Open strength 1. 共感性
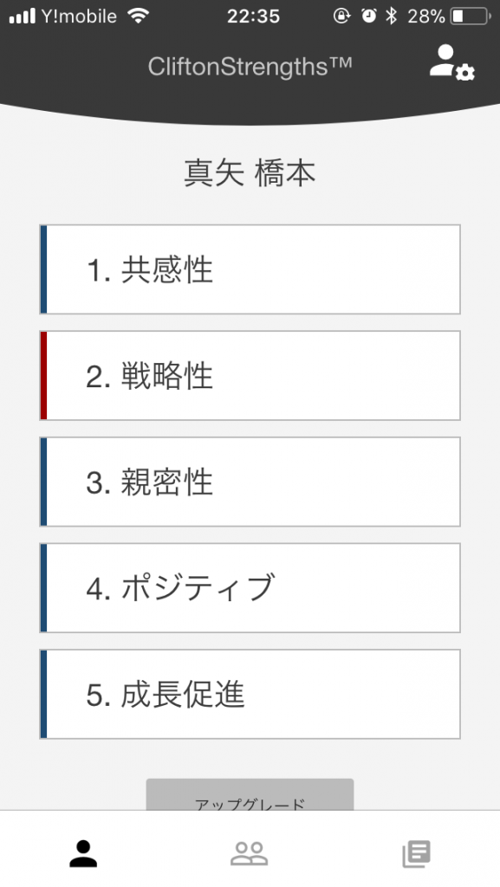Screen dimensions: 500x887 click(250, 269)
